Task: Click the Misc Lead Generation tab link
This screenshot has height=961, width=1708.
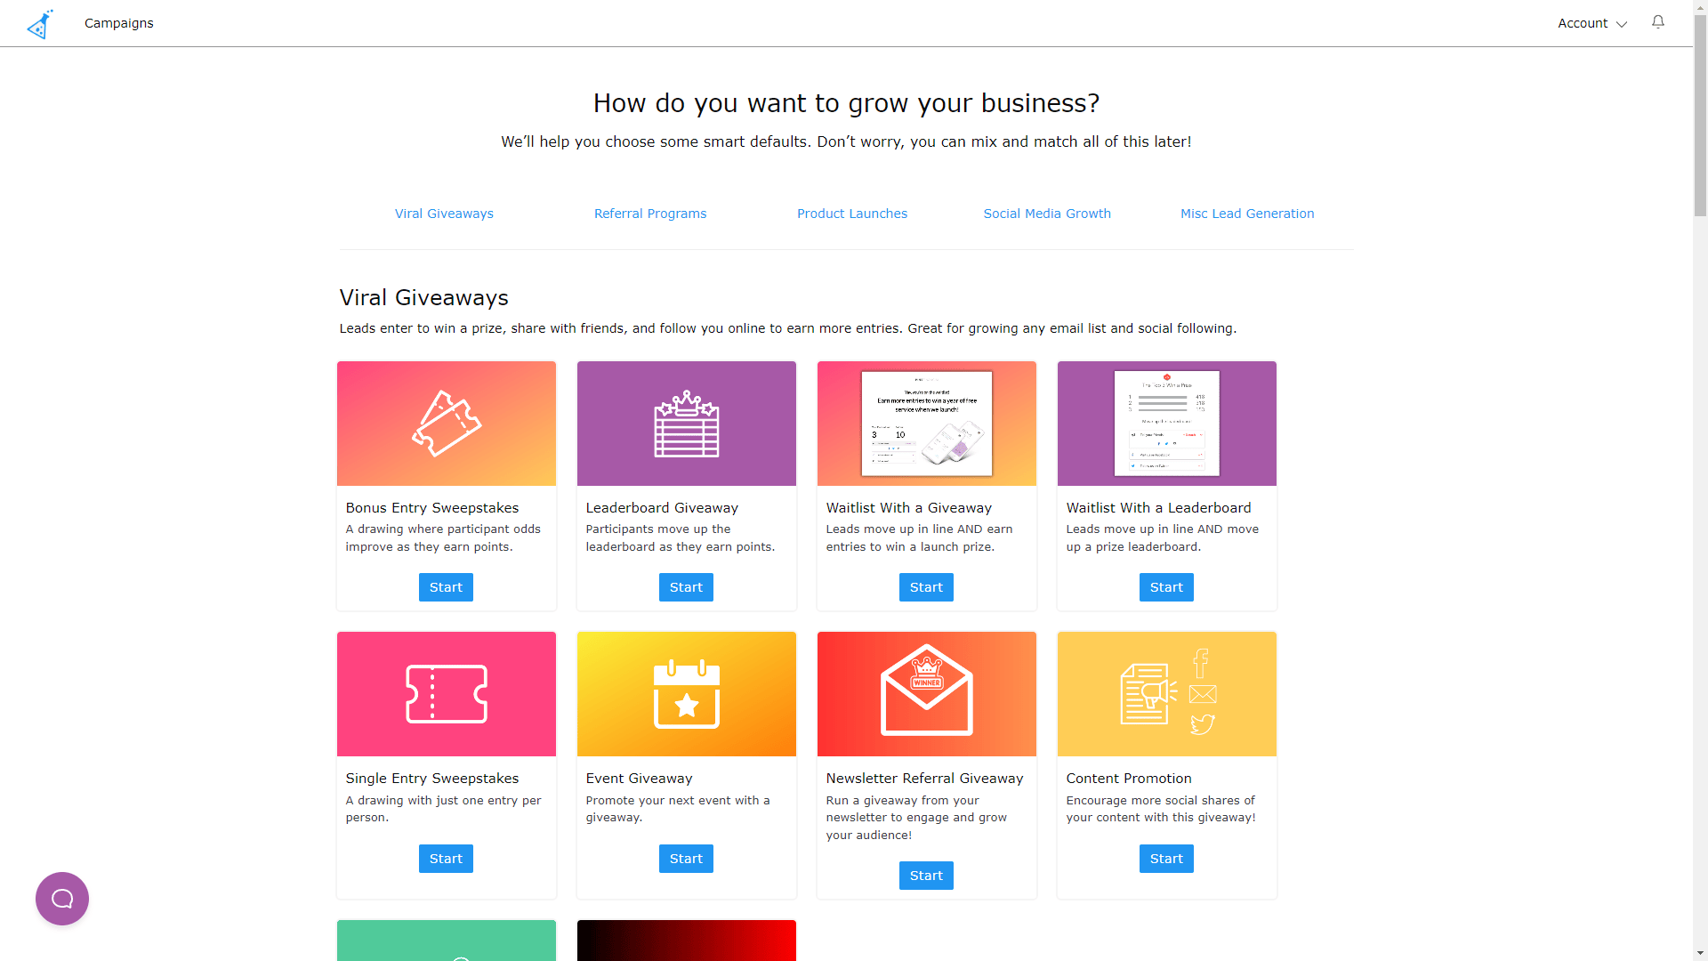Action: click(x=1247, y=214)
